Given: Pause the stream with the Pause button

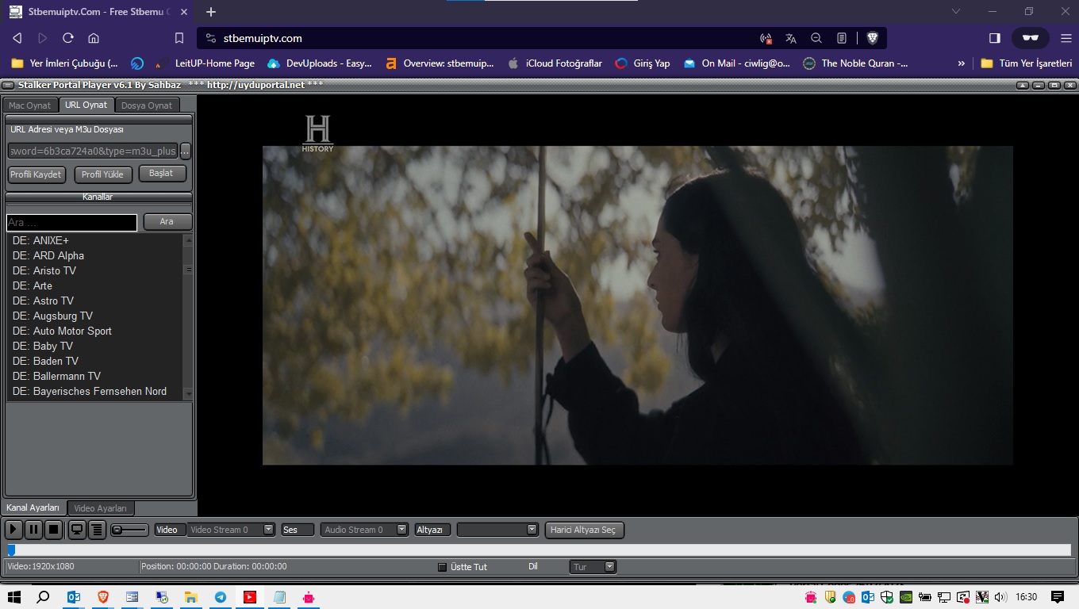Looking at the screenshot, I should pyautogui.click(x=33, y=529).
